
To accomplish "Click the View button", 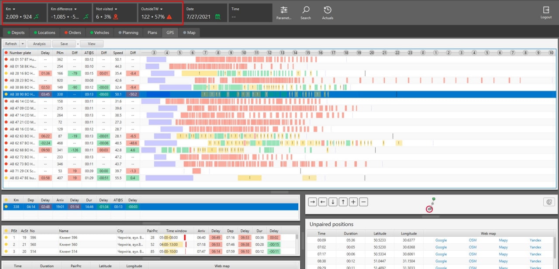I will (91, 44).
